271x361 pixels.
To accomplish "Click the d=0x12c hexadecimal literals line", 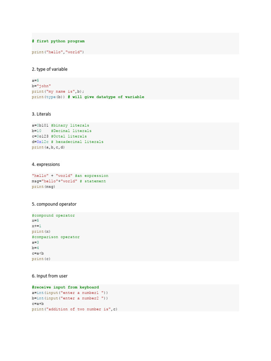I will click(67, 142).
